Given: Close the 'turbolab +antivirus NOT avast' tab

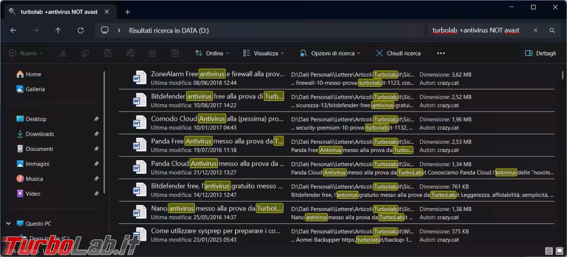Looking at the screenshot, I should (107, 12).
